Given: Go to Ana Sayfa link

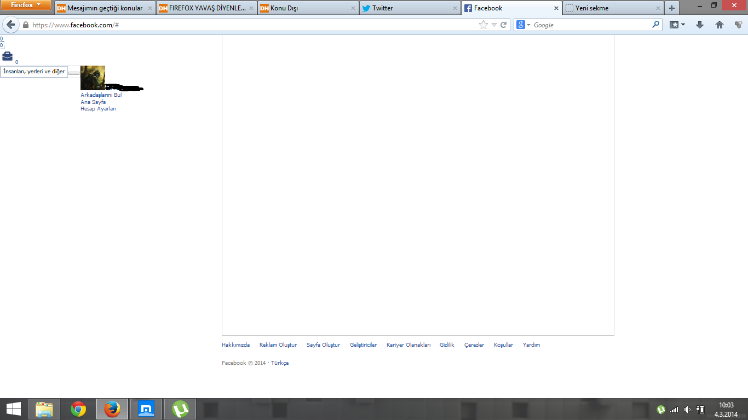Looking at the screenshot, I should click(x=93, y=102).
